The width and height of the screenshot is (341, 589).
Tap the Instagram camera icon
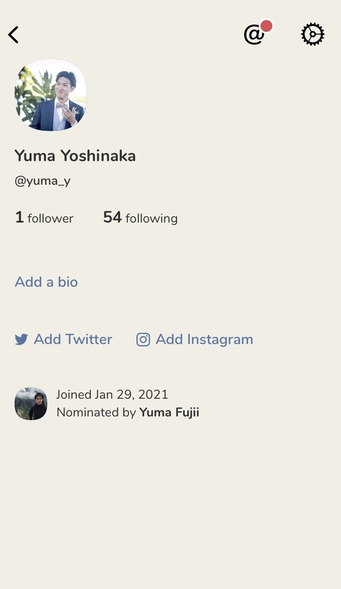click(143, 340)
